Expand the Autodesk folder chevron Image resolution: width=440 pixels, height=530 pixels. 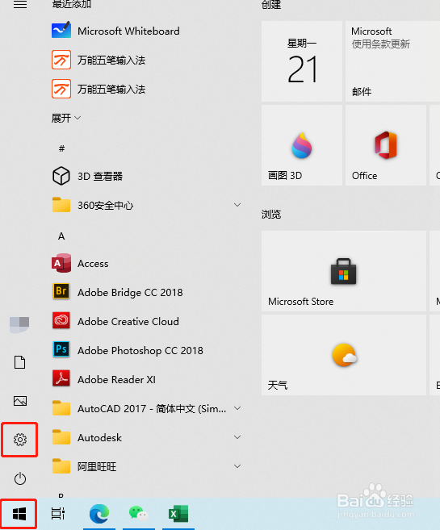(x=237, y=437)
